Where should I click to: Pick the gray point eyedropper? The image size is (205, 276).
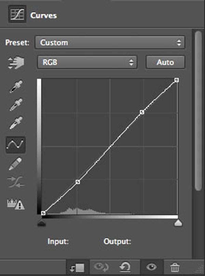click(x=16, y=105)
